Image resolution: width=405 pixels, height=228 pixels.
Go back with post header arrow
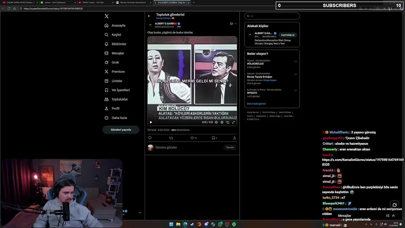(x=149, y=16)
